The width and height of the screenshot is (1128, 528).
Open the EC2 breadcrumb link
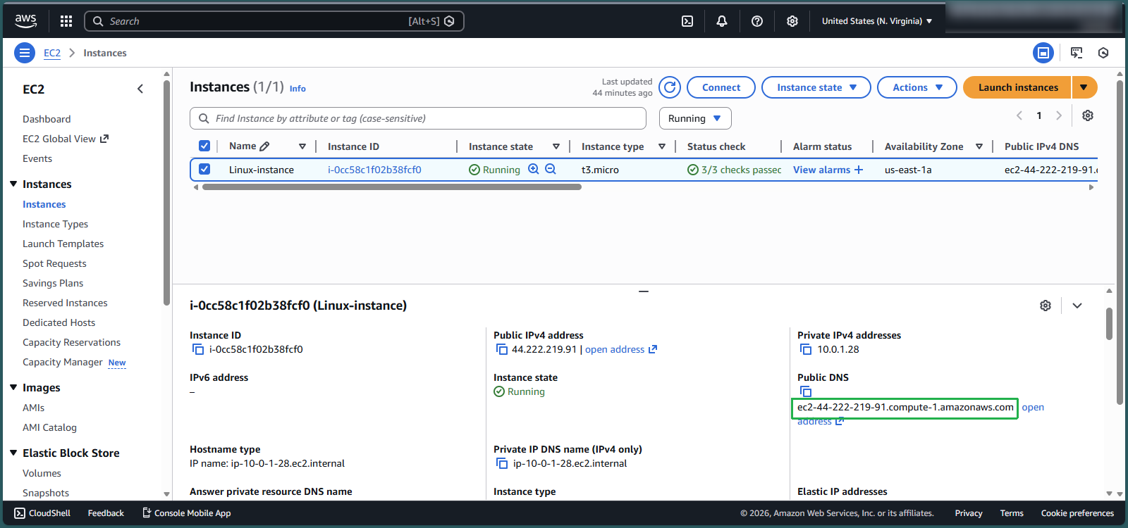(52, 53)
